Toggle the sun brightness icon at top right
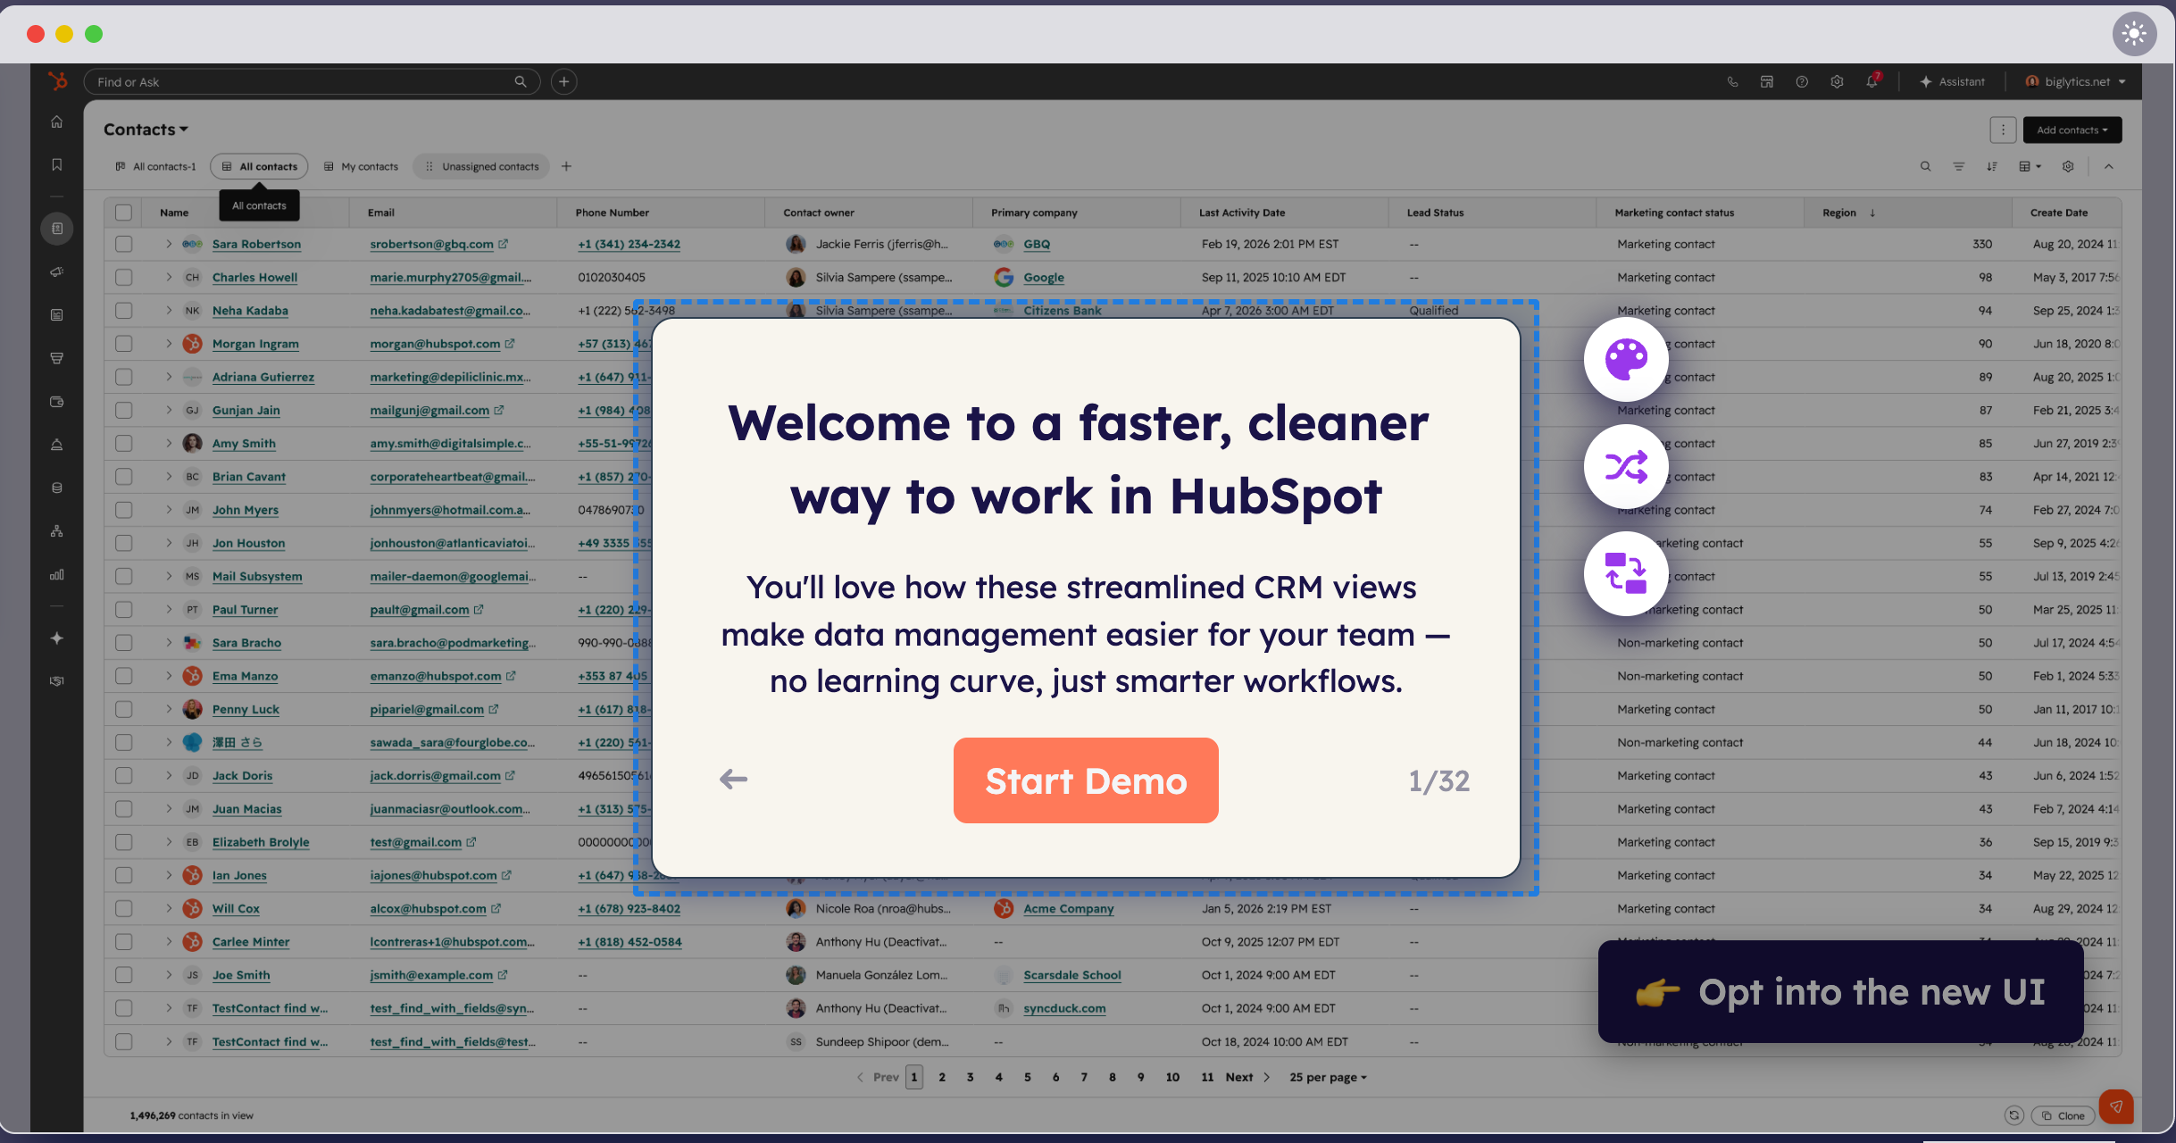Screen dimensions: 2176x1143 2134,34
